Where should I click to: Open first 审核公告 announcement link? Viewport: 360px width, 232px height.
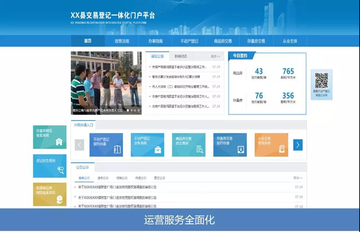117,187
